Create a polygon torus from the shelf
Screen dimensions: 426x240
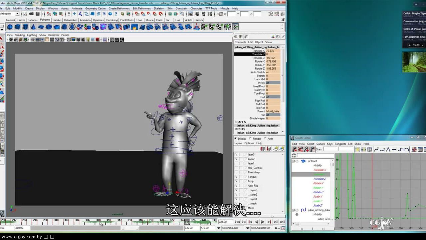(49, 27)
